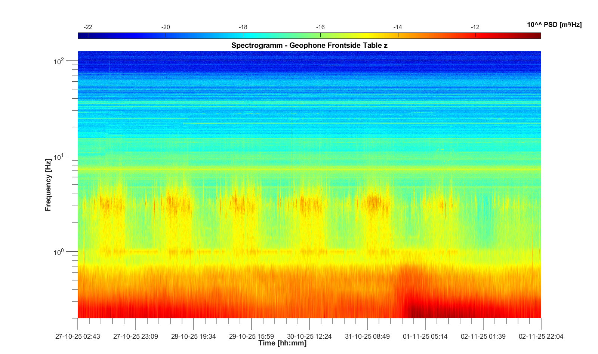Click the -22 tick on the colorbar
The image size is (598, 354).
pyautogui.click(x=88, y=27)
